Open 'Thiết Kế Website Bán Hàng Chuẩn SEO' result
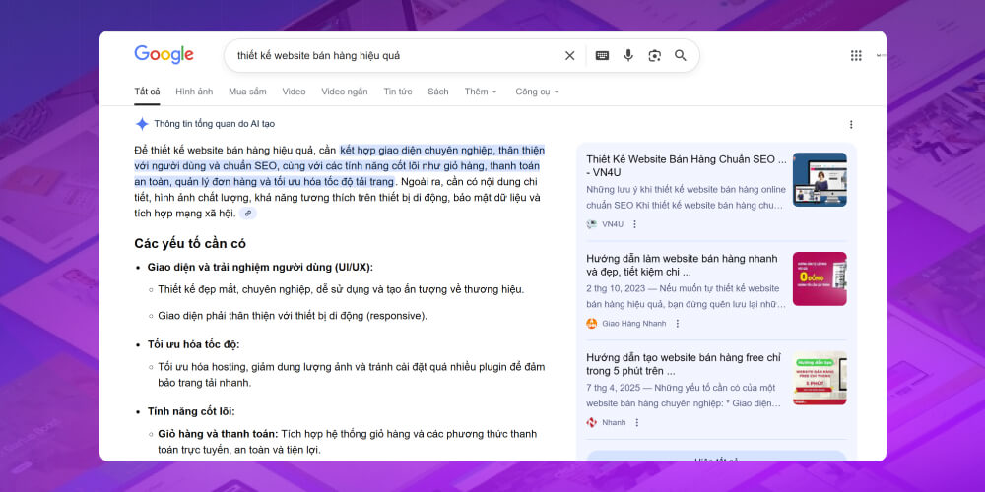985x492 pixels. [x=687, y=166]
